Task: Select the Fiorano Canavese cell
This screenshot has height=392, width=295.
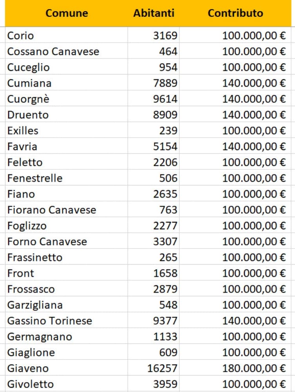Action: tap(52, 210)
